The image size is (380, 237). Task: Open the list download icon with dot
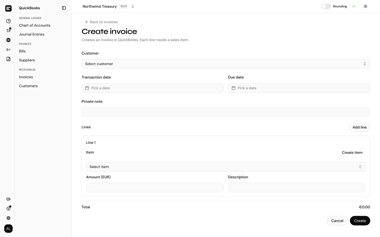click(8, 30)
